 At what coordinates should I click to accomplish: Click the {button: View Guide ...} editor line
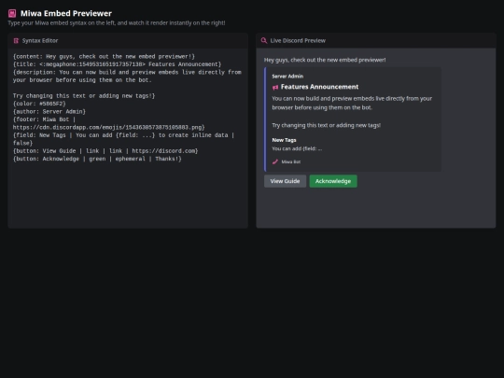pyautogui.click(x=105, y=151)
